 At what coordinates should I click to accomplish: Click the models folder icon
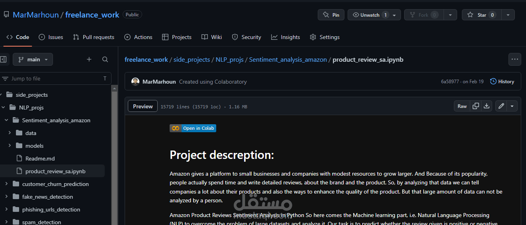point(19,146)
